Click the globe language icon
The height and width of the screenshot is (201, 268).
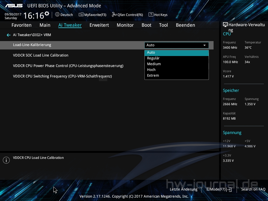[x=57, y=15]
